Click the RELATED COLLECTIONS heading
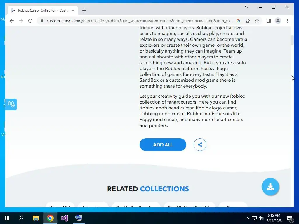Image resolution: width=299 pixels, height=224 pixels. coord(148,189)
